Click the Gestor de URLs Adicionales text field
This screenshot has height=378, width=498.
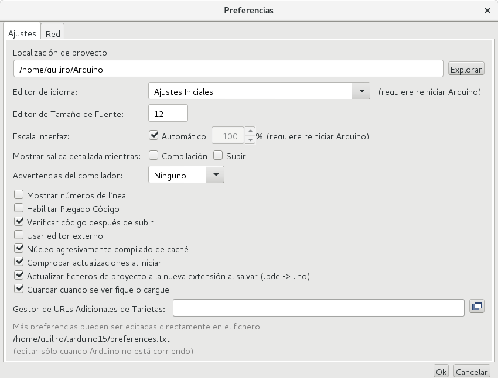319,306
